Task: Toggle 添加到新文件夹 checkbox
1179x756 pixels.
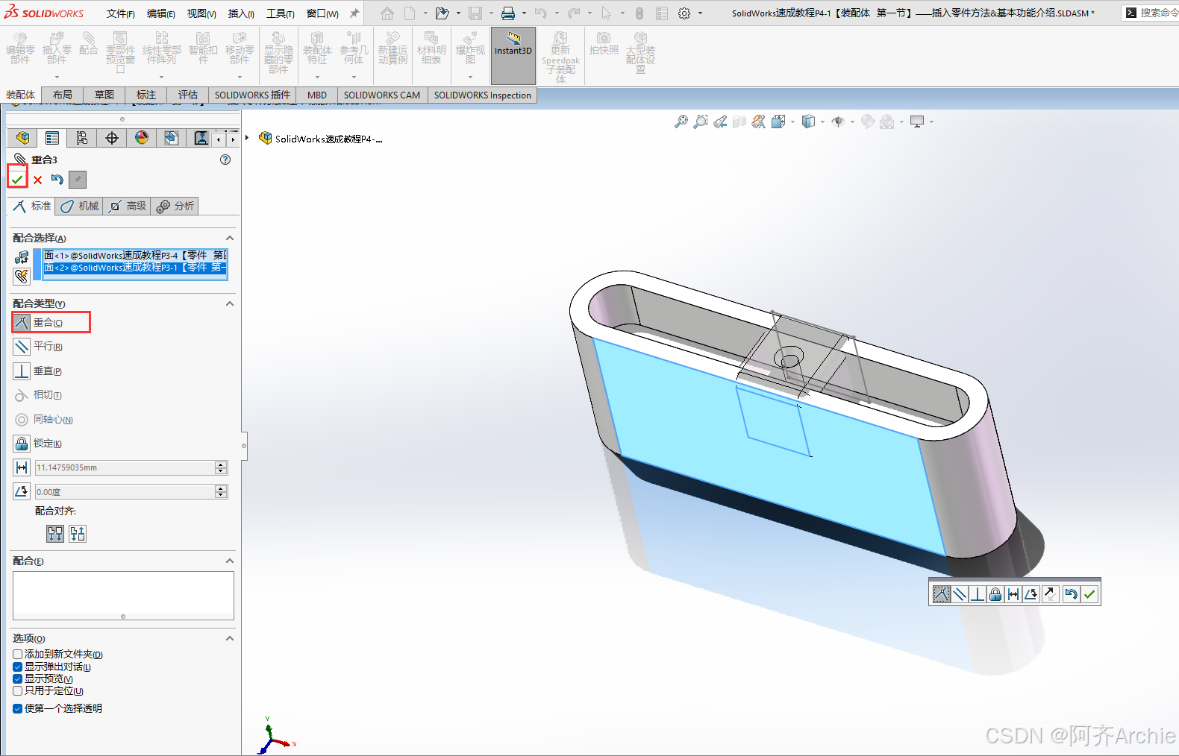Action: (x=17, y=654)
